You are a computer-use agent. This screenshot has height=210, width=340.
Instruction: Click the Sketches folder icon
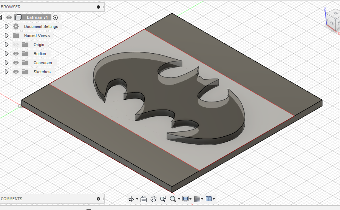25,72
